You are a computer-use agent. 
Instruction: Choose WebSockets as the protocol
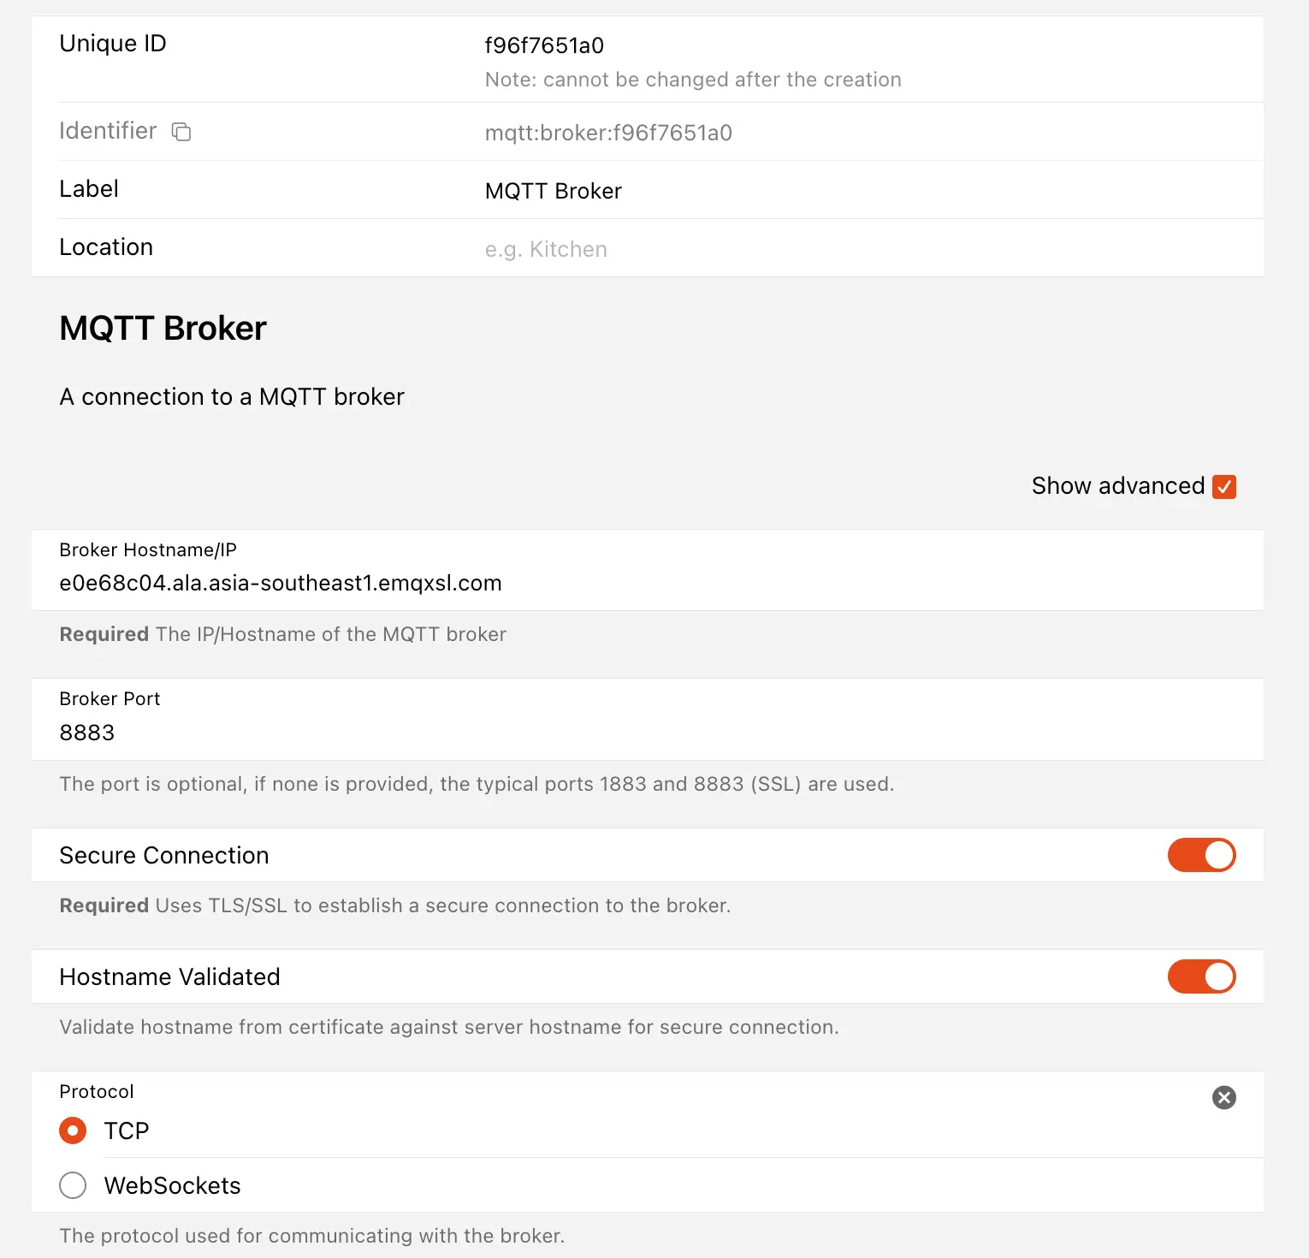tap(73, 1185)
